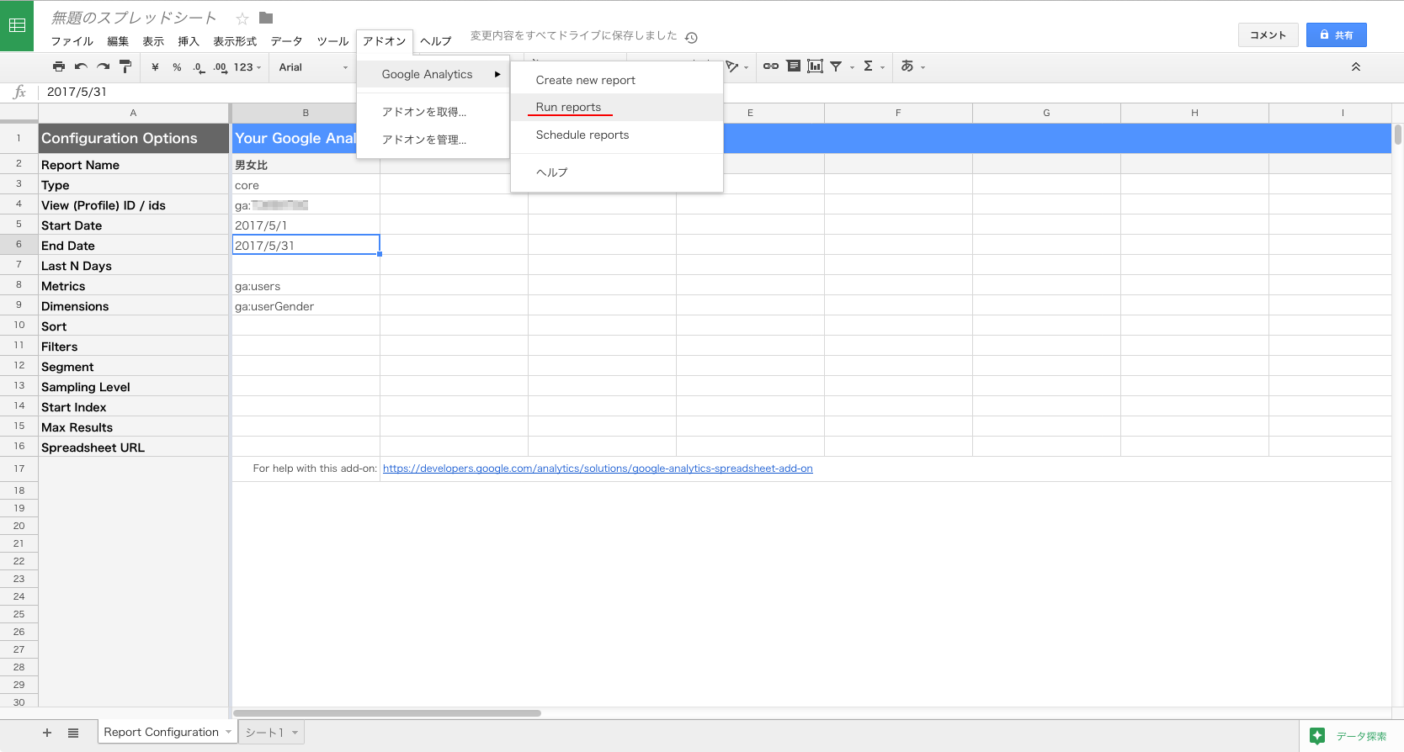Add a new sheet with plus
The height and width of the screenshot is (752, 1404).
47,733
